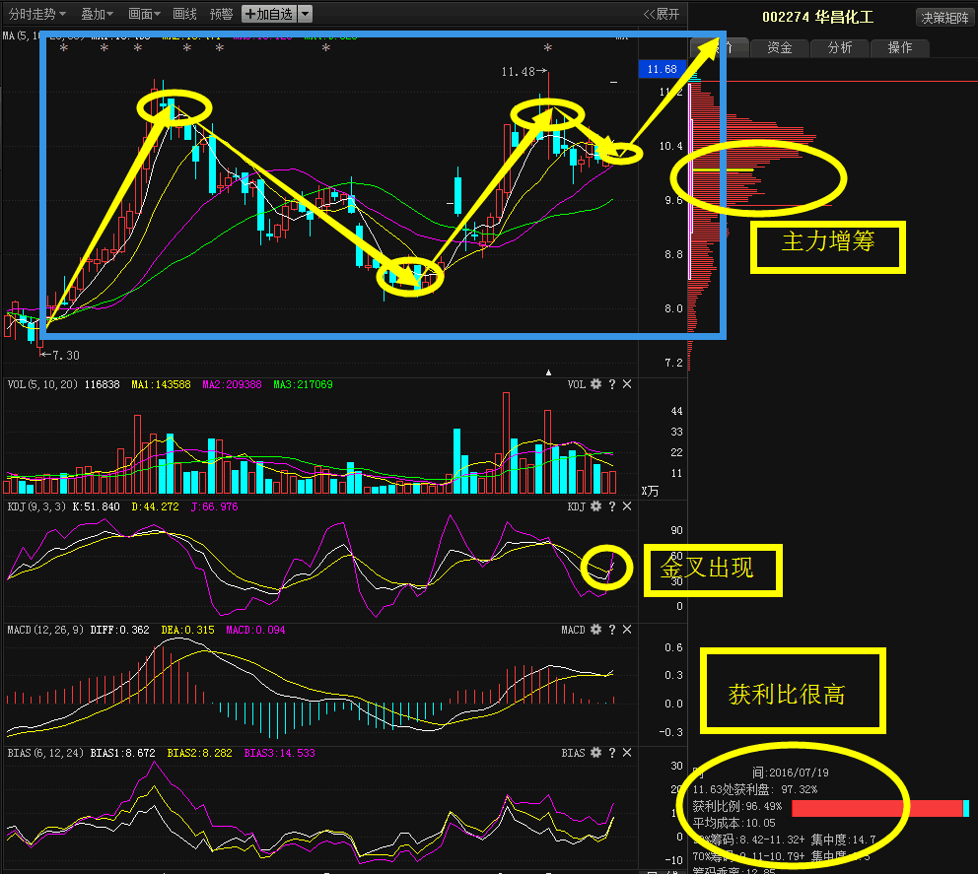The height and width of the screenshot is (874, 978).
Task: Open VOL indicator settings gear
Action: (595, 384)
